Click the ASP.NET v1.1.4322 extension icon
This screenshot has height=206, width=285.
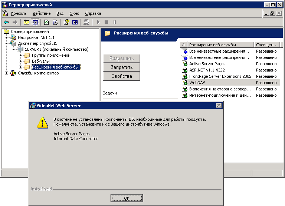[x=185, y=70]
